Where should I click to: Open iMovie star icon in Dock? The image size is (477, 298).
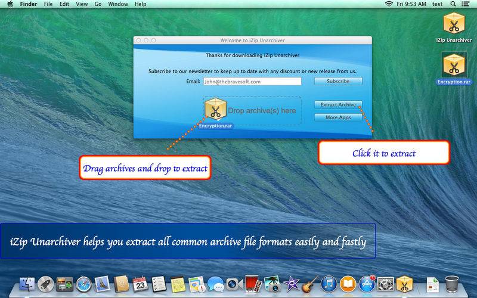[291, 284]
